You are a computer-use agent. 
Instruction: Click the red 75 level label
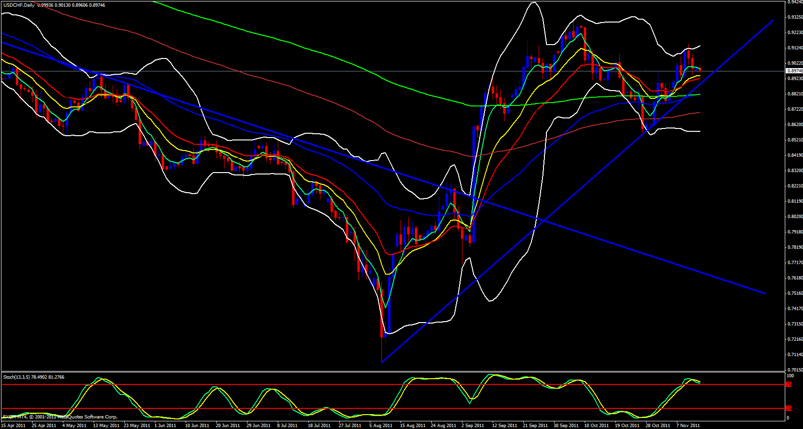point(789,384)
